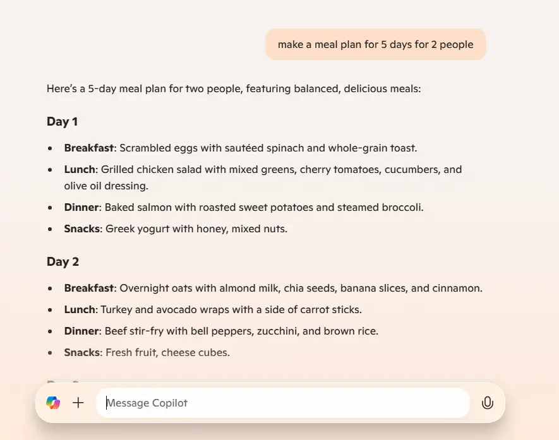Select the Snacks label under Day 1
The image size is (559, 440).
(82, 229)
